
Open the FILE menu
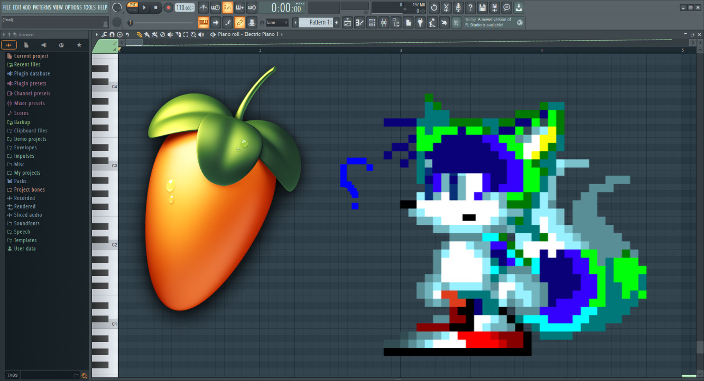6,7
